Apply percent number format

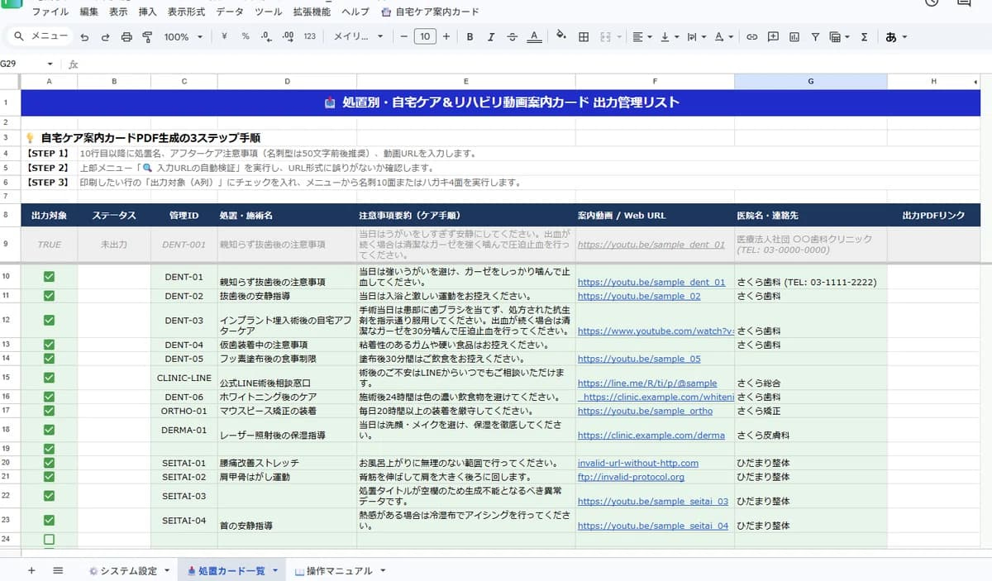click(x=246, y=36)
